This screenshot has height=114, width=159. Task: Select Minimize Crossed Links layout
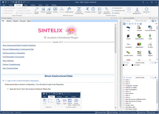point(79,10)
